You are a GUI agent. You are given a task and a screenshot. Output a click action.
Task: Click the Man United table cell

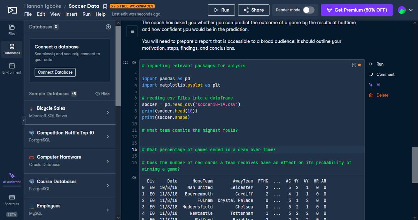pos(200,188)
